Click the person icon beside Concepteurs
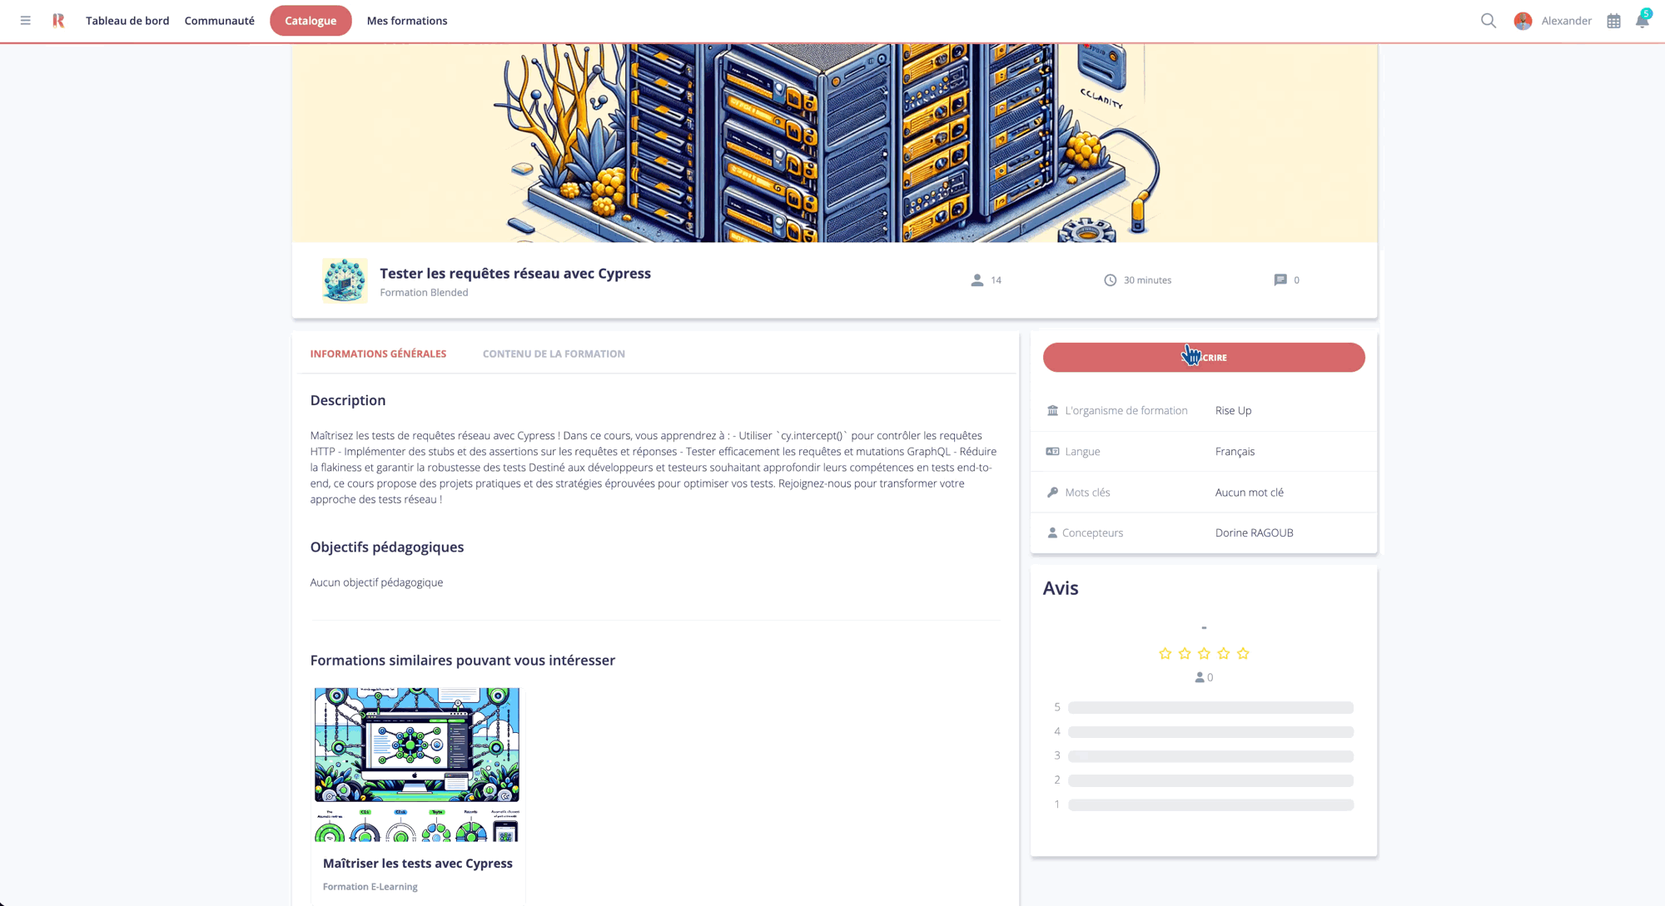The image size is (1665, 906). (1052, 533)
